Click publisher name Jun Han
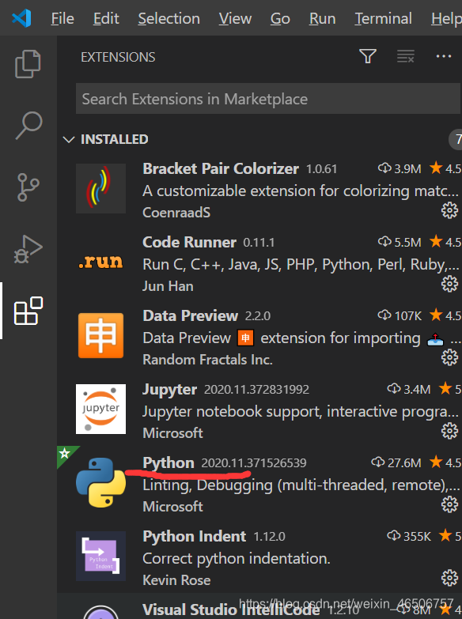The height and width of the screenshot is (619, 462). (x=168, y=286)
